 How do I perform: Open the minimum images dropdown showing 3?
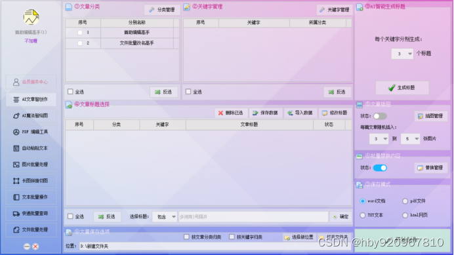(379, 139)
